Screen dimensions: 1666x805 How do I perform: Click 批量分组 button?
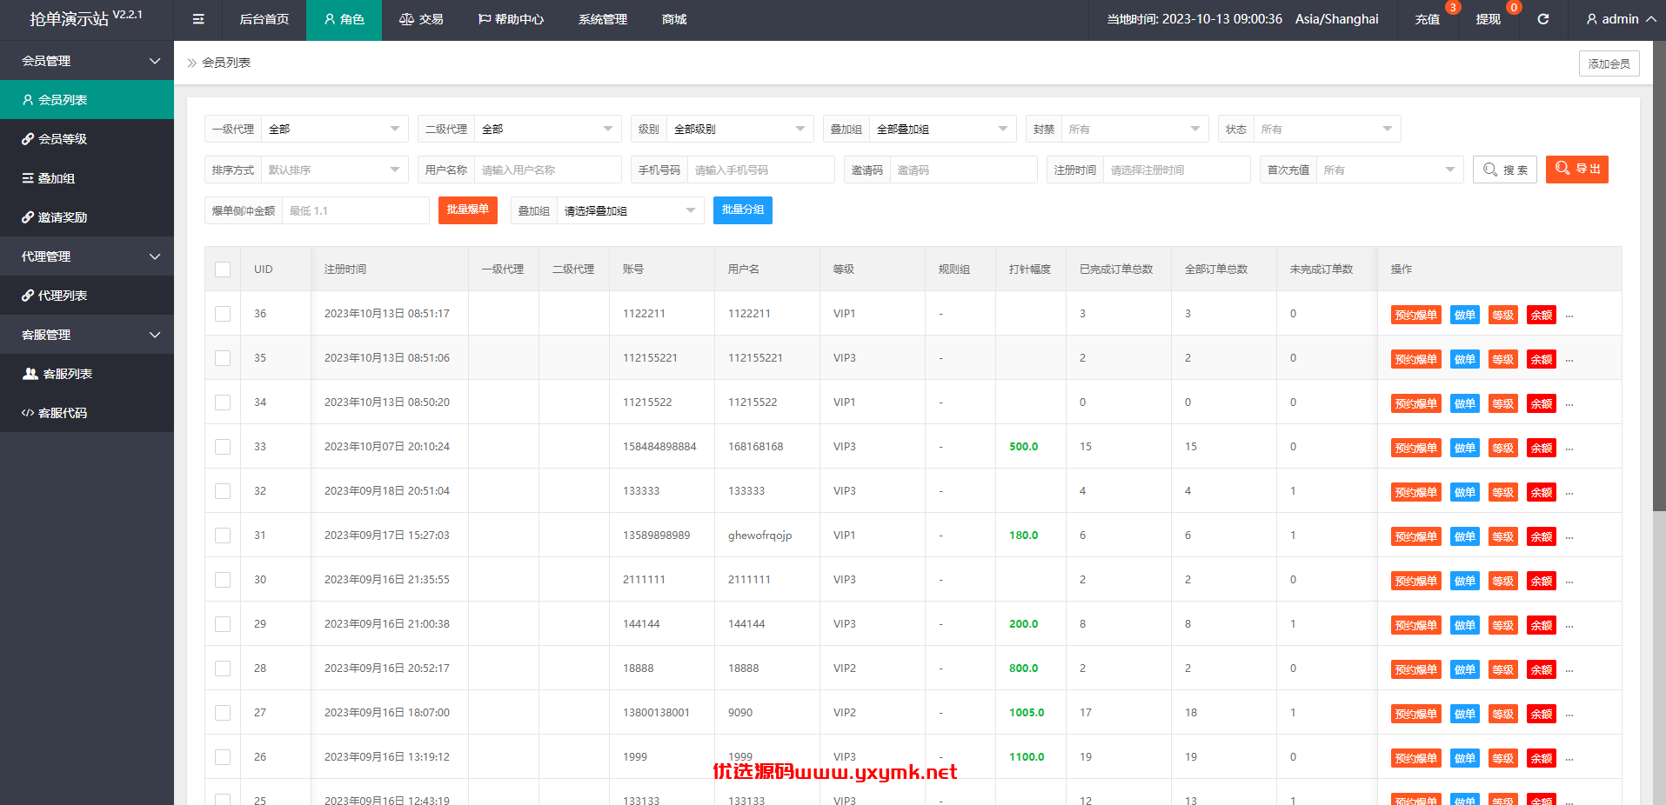point(743,210)
